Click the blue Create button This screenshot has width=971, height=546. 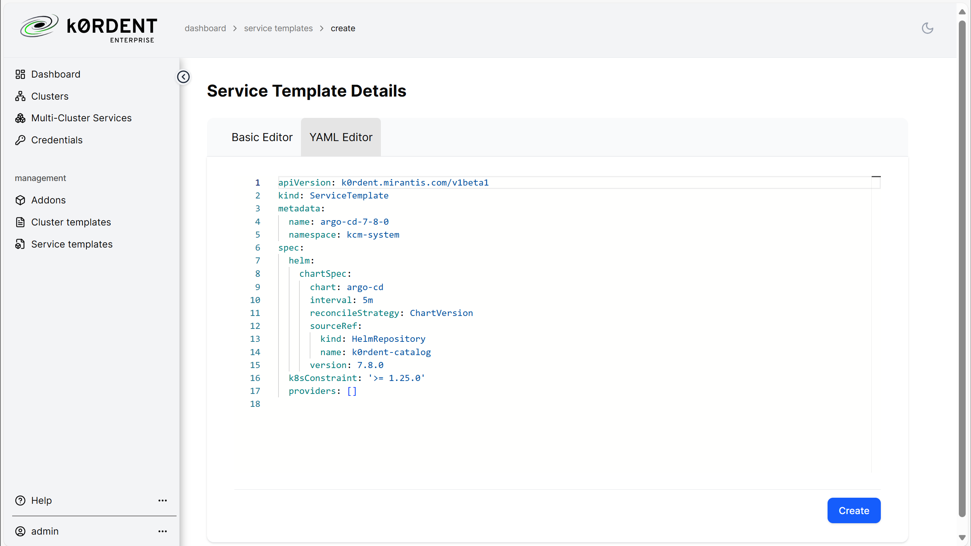coord(854,510)
